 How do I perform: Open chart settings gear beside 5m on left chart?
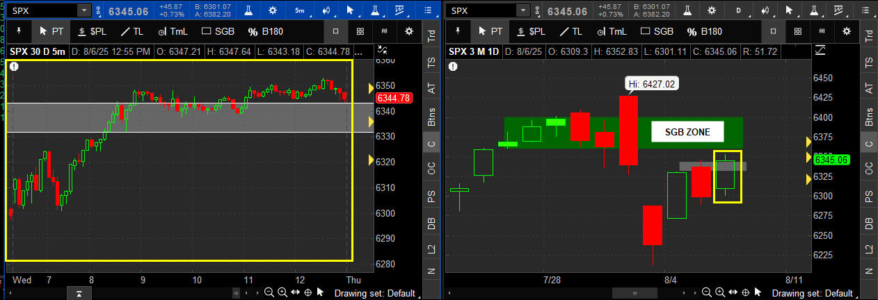pos(273,11)
